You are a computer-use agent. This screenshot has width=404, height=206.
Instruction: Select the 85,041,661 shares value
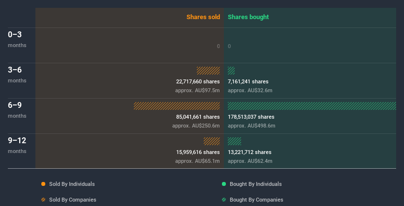pos(198,117)
